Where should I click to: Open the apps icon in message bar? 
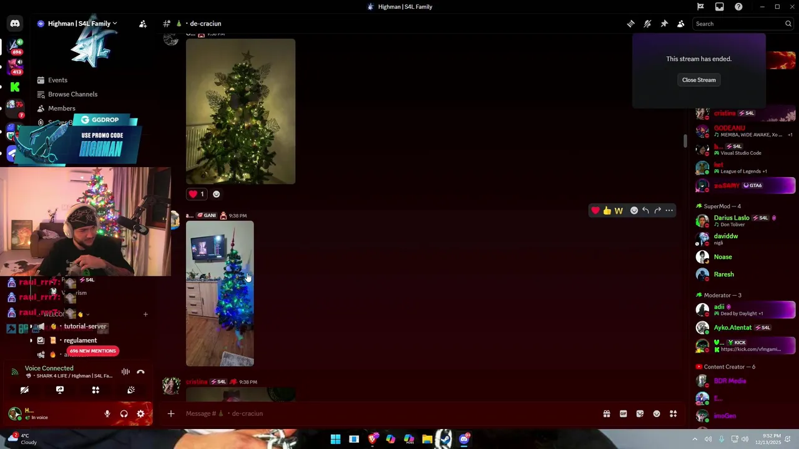674,413
